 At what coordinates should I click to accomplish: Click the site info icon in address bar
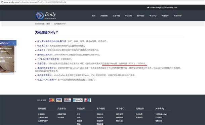(2, 2)
